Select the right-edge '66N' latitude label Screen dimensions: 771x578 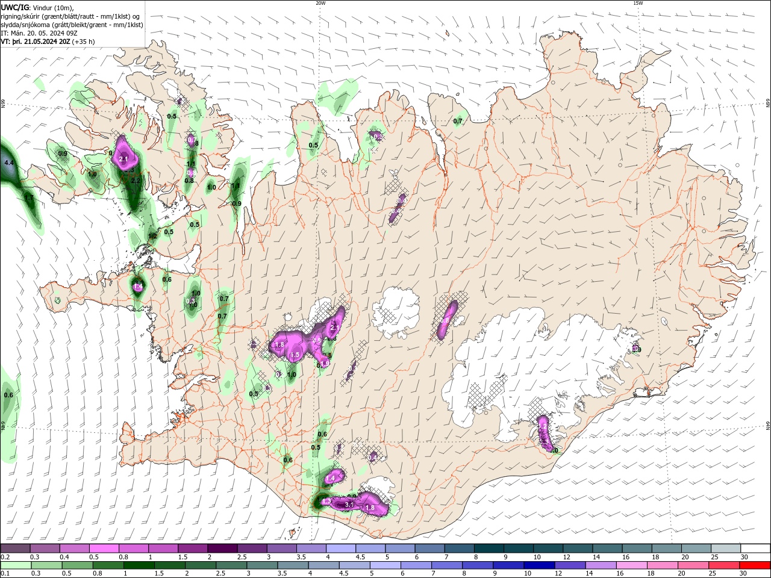point(768,104)
